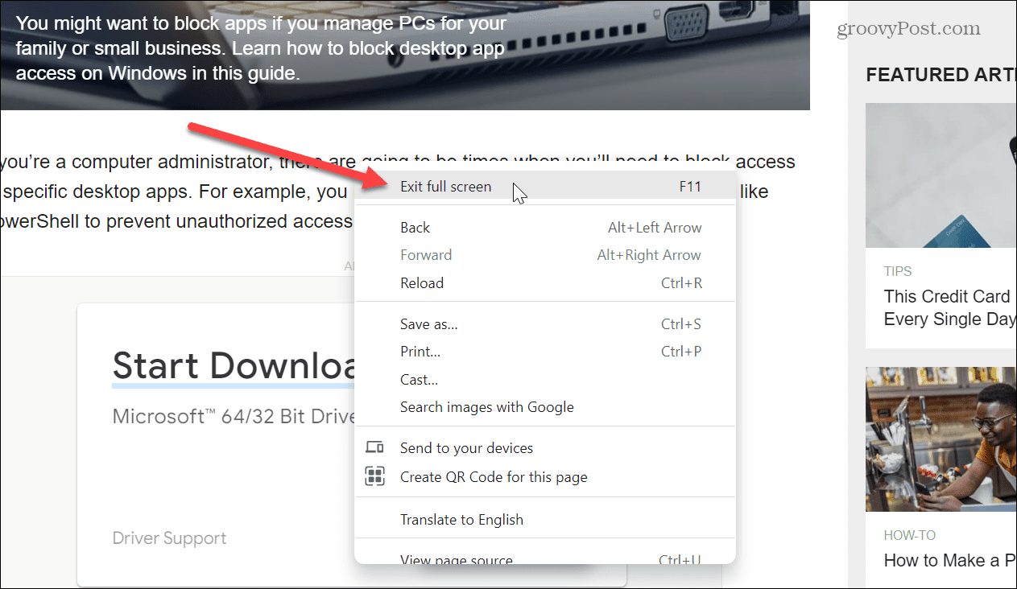The height and width of the screenshot is (589, 1017).
Task: Open the credit card article thumbnail
Action: [941, 175]
